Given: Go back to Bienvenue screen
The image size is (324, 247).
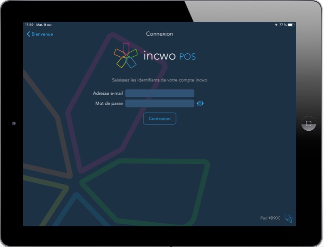Looking at the screenshot, I should click(40, 34).
